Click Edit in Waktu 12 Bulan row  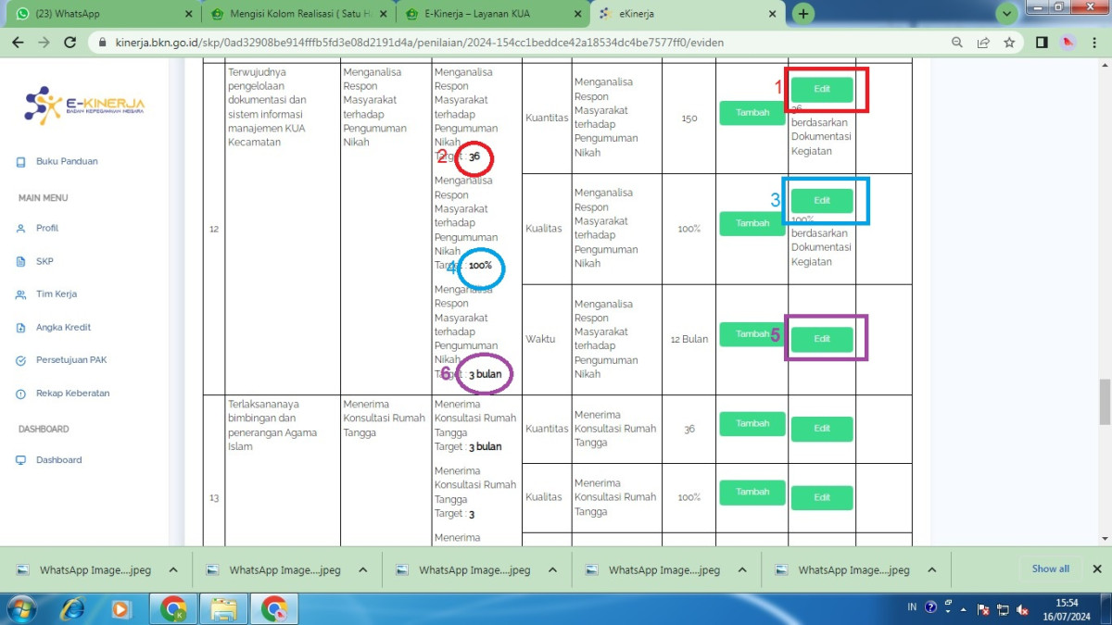tap(822, 340)
